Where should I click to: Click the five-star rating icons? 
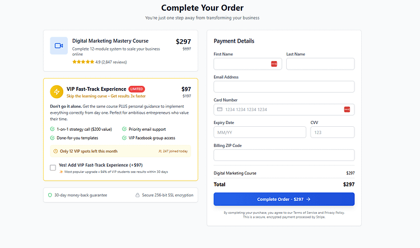pyautogui.click(x=83, y=62)
